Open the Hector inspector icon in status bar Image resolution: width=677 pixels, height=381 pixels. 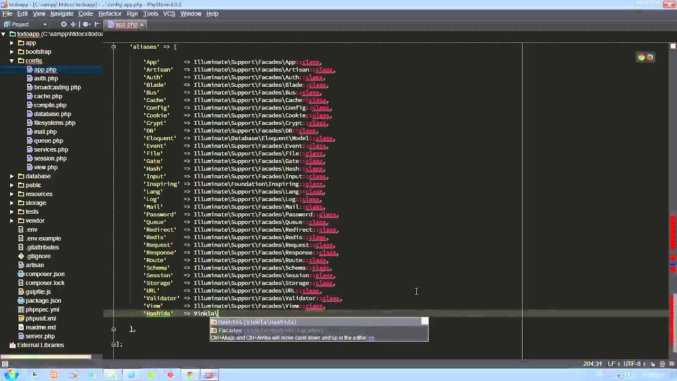(663, 364)
